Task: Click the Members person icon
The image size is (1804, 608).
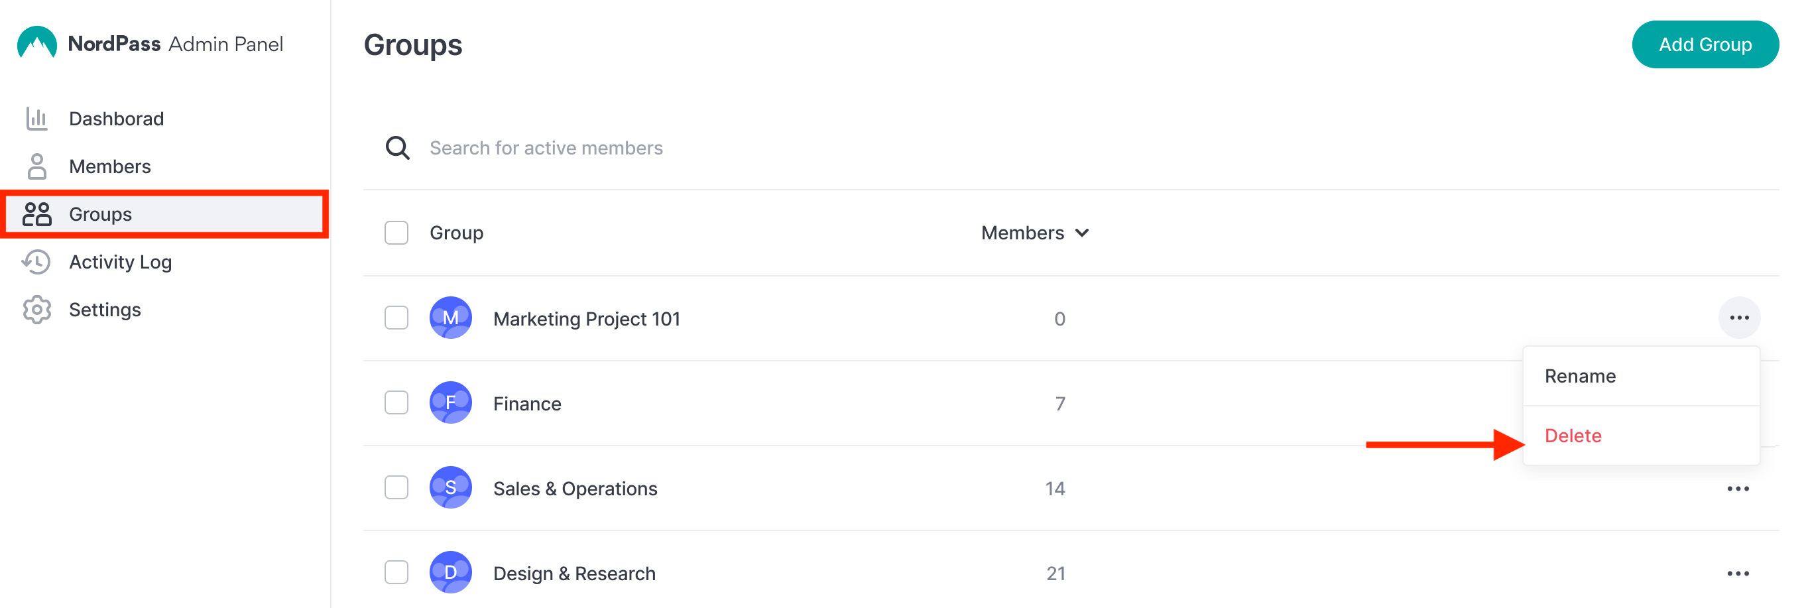Action: click(36, 166)
